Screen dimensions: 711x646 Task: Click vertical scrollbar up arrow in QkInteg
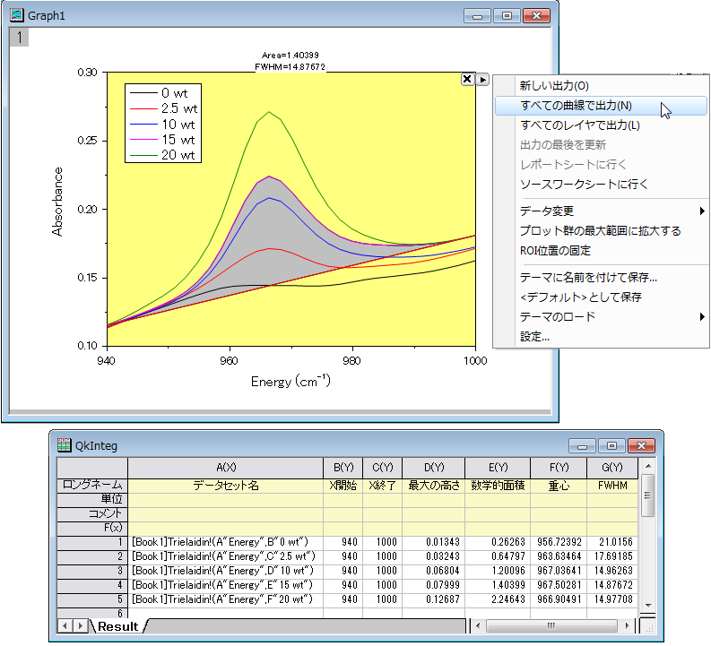click(x=648, y=466)
